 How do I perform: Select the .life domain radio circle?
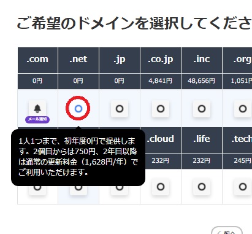pos(202,187)
